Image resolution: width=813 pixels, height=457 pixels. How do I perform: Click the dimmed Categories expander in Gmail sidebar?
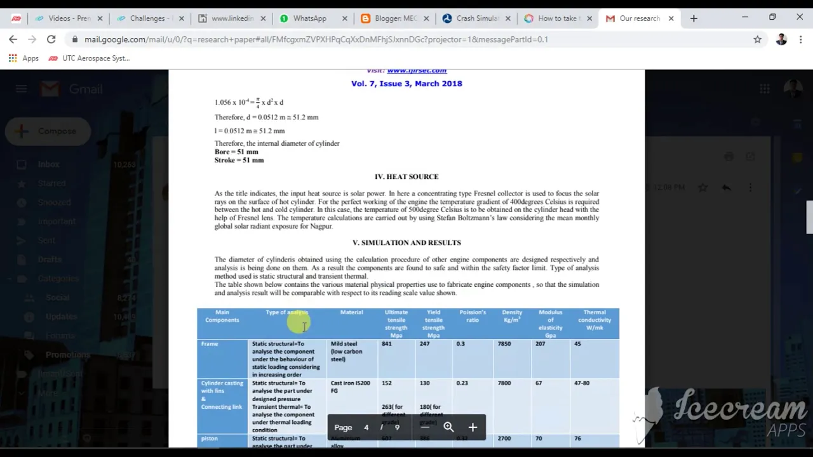click(58, 279)
